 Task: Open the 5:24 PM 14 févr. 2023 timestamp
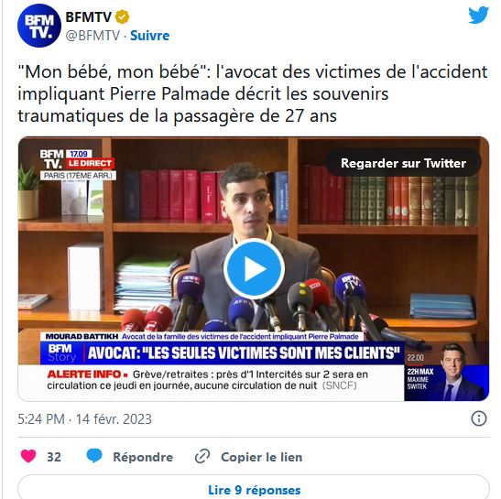[84, 418]
